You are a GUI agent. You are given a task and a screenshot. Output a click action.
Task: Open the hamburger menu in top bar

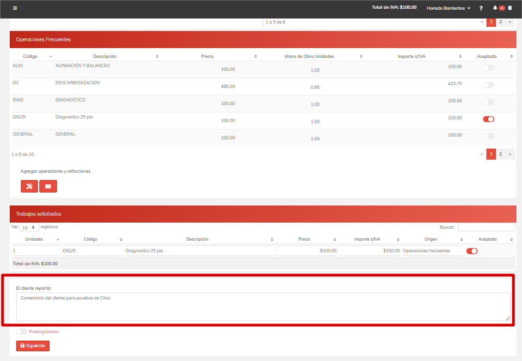15,8
